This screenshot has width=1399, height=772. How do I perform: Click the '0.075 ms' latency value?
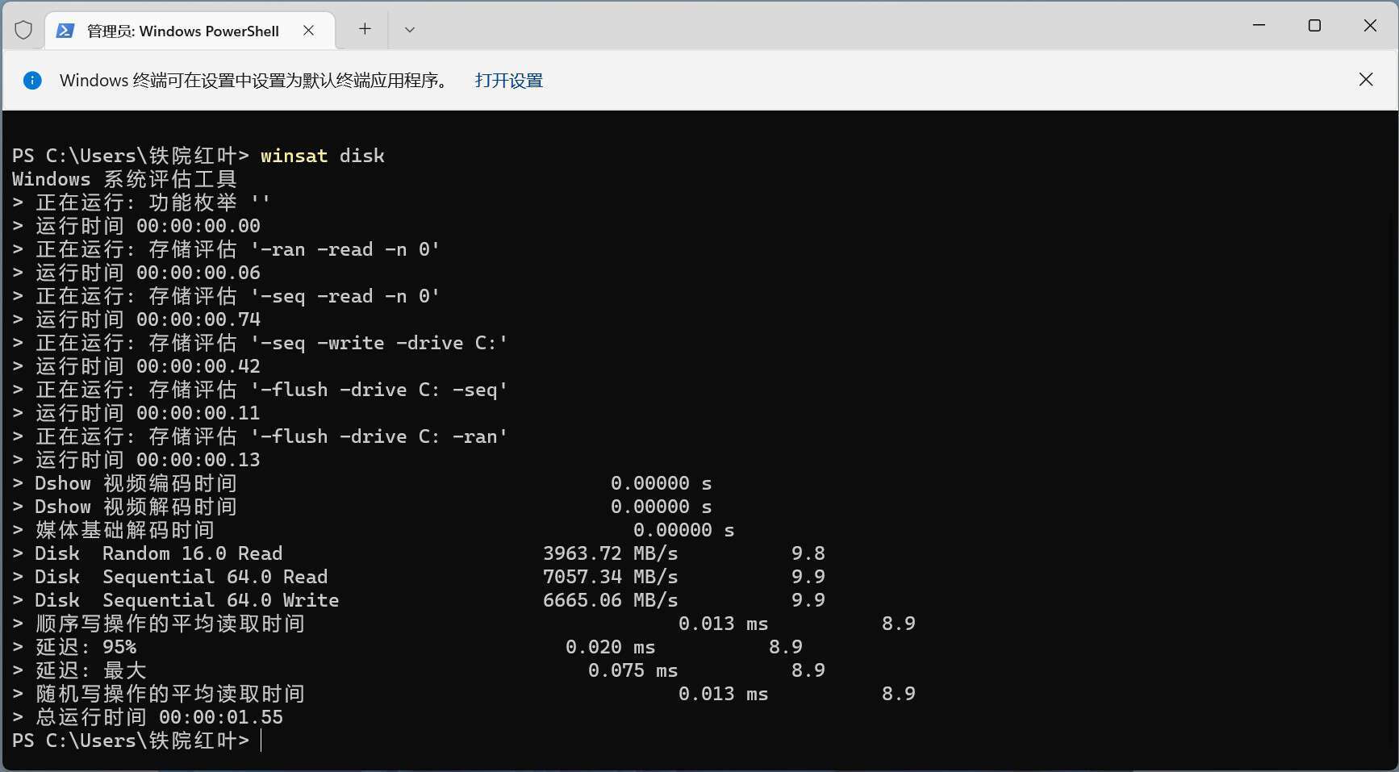pos(633,670)
